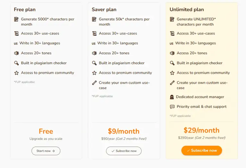Subscribe to the Saver plan

click(124, 151)
